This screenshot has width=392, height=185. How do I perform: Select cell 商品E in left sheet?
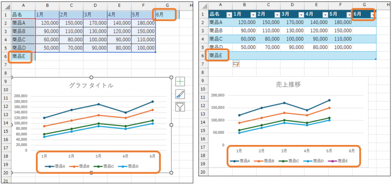click(x=23, y=57)
